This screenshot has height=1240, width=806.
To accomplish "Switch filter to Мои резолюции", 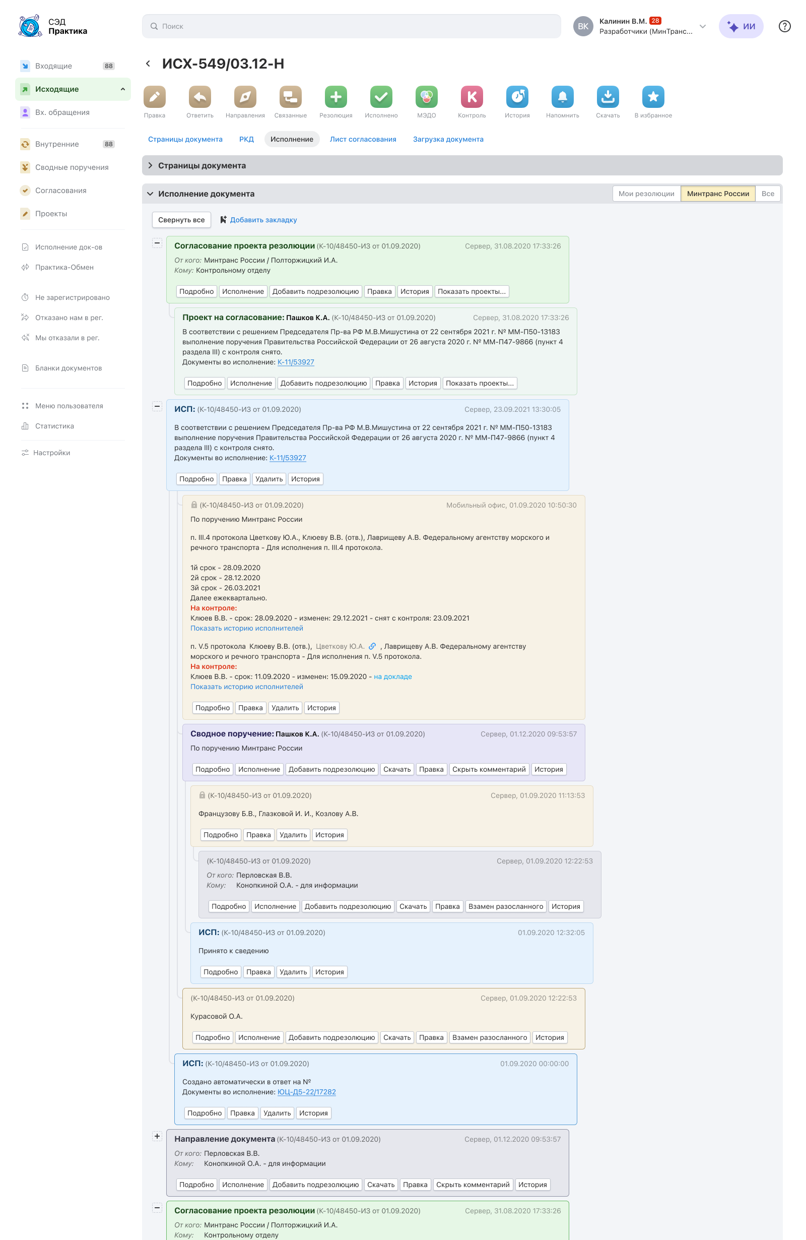I will (x=646, y=194).
